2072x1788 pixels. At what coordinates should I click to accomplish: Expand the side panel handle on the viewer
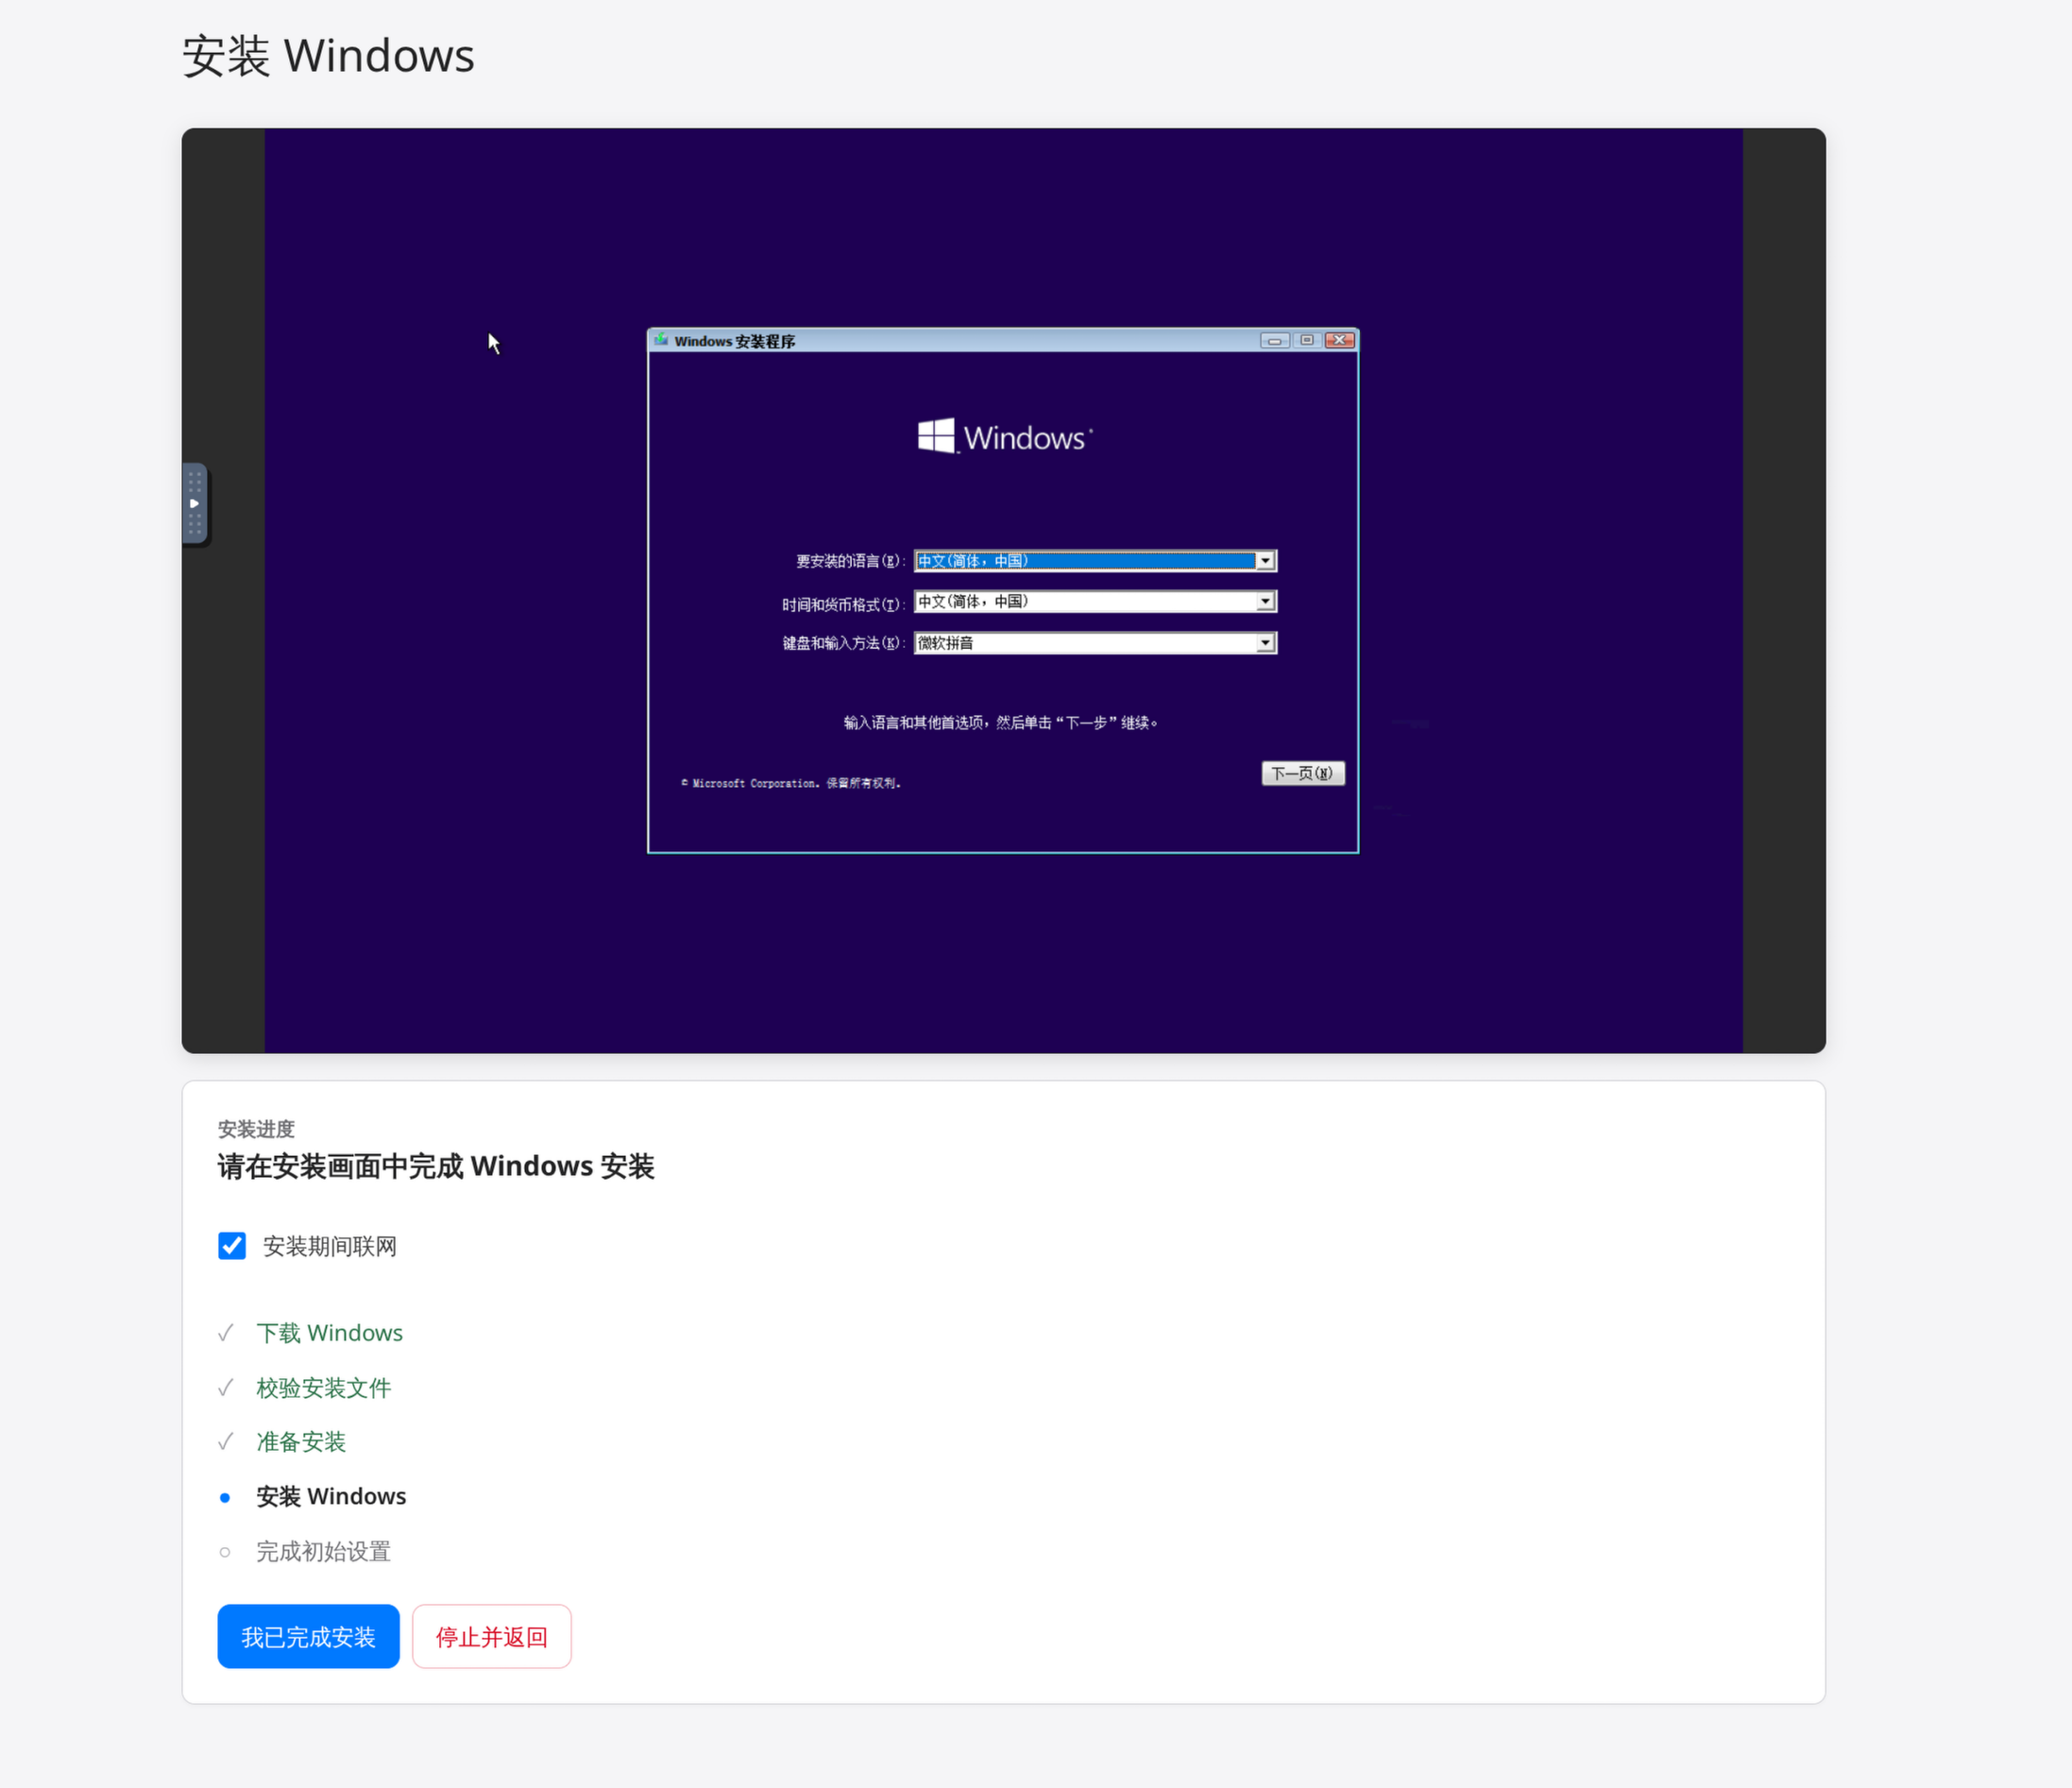(195, 504)
